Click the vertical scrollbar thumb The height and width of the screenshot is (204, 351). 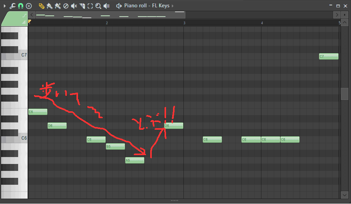pos(344,94)
